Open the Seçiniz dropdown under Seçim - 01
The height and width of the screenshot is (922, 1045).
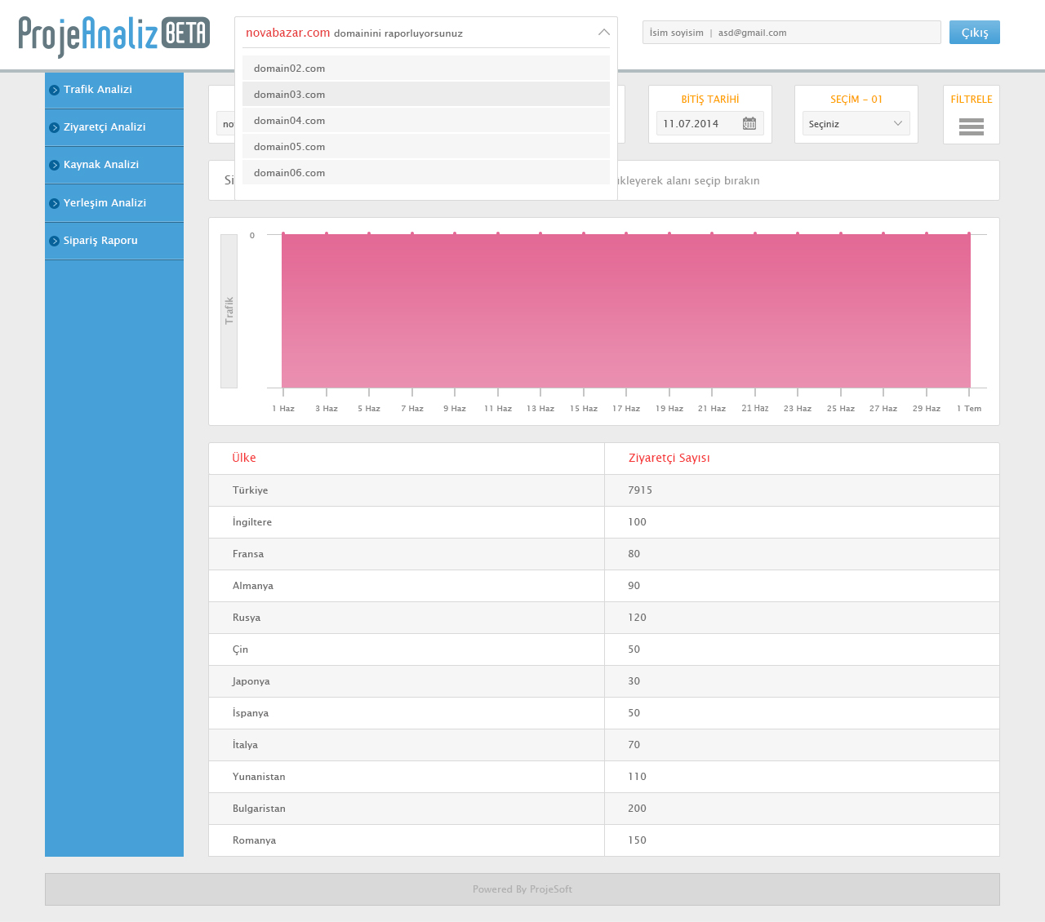(856, 124)
